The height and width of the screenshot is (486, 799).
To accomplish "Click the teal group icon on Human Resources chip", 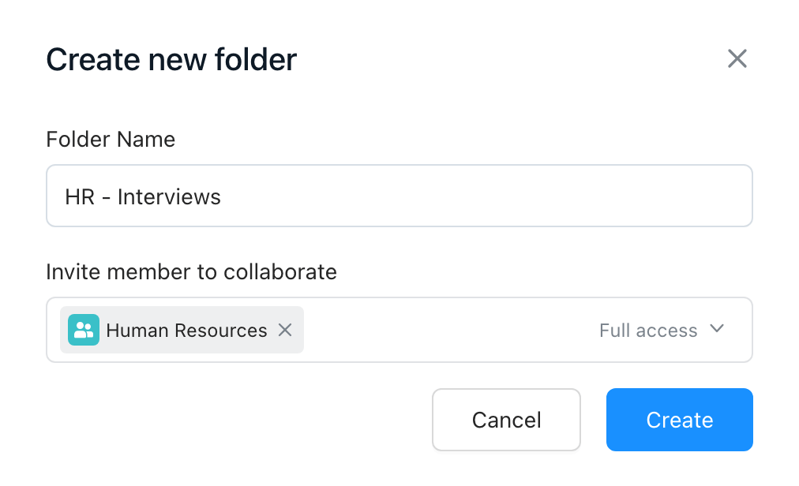I will tap(84, 330).
